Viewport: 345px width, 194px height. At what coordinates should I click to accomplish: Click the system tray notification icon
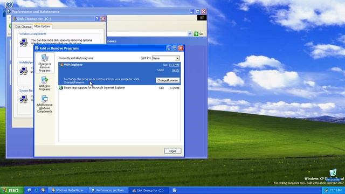click(326, 190)
